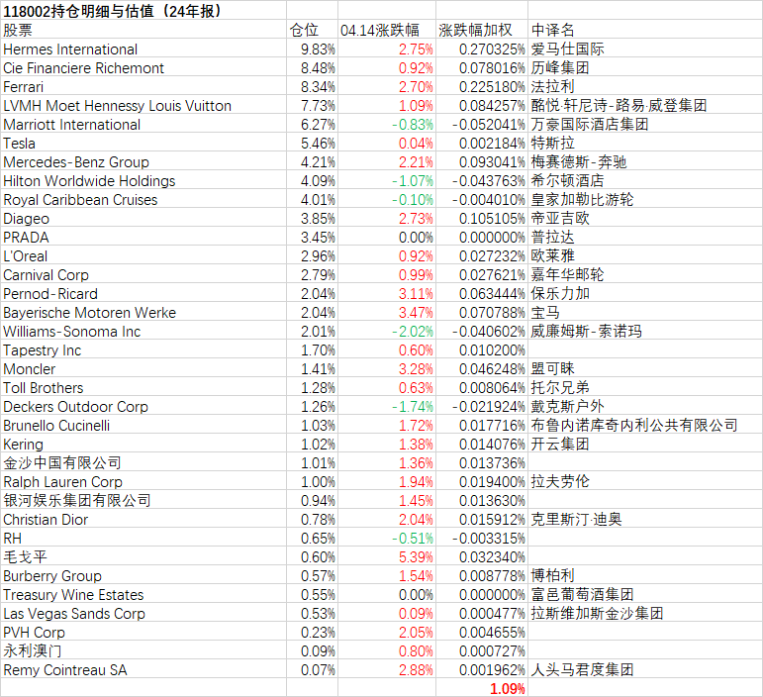Screen dimensions: 763x697
Task: Click the Deckers Outdoor Corp cell
Action: 143,407
